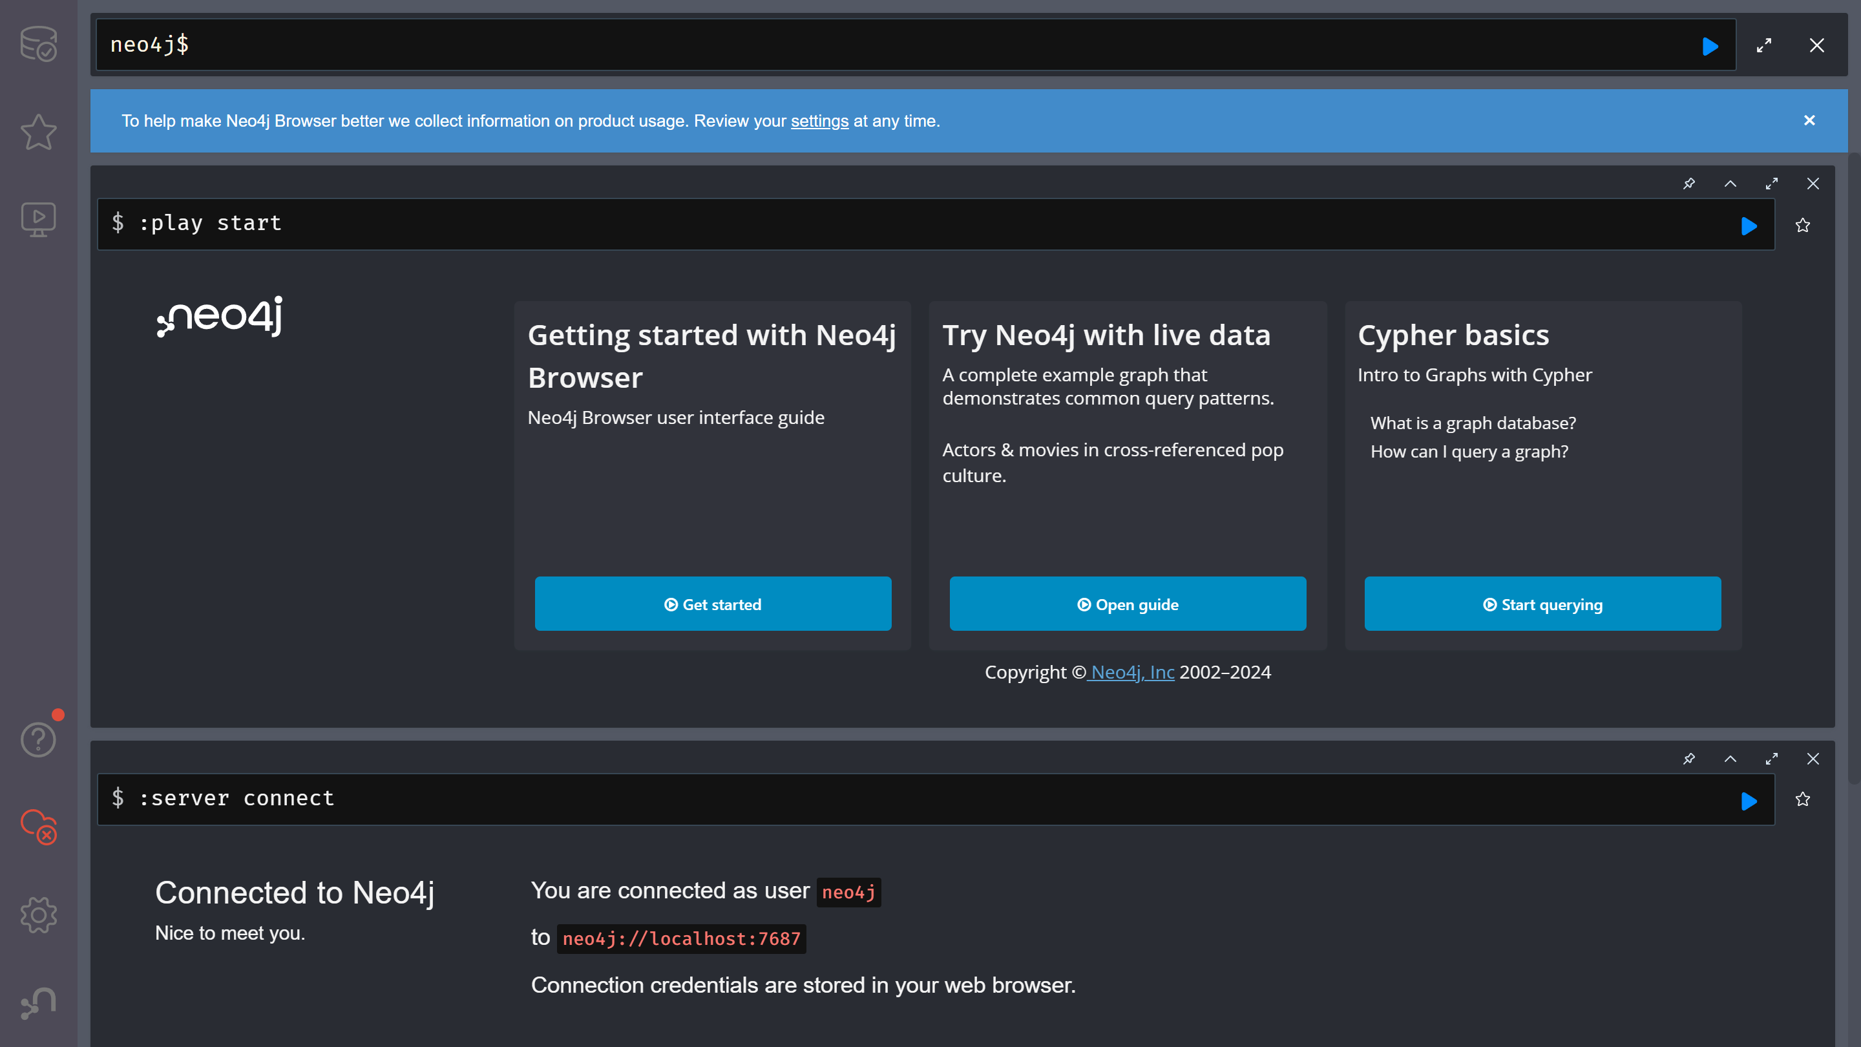
Task: Open Browser settings gear icon
Action: (x=38, y=916)
